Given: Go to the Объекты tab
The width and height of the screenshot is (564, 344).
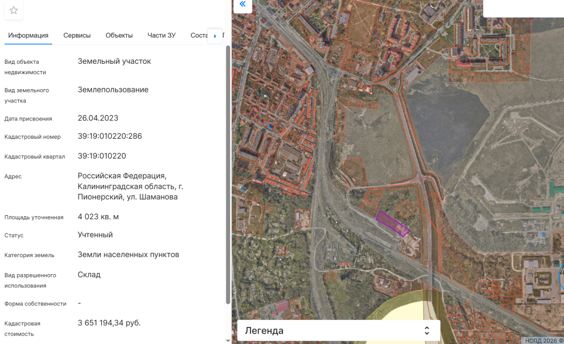Looking at the screenshot, I should point(119,35).
